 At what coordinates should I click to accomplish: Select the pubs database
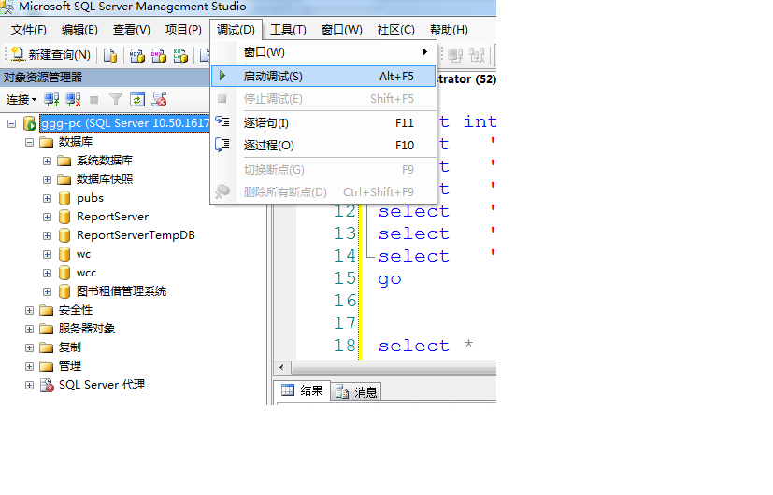tap(91, 198)
